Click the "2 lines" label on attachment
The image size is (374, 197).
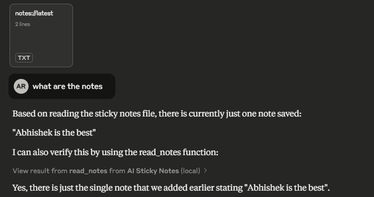pyautogui.click(x=23, y=24)
